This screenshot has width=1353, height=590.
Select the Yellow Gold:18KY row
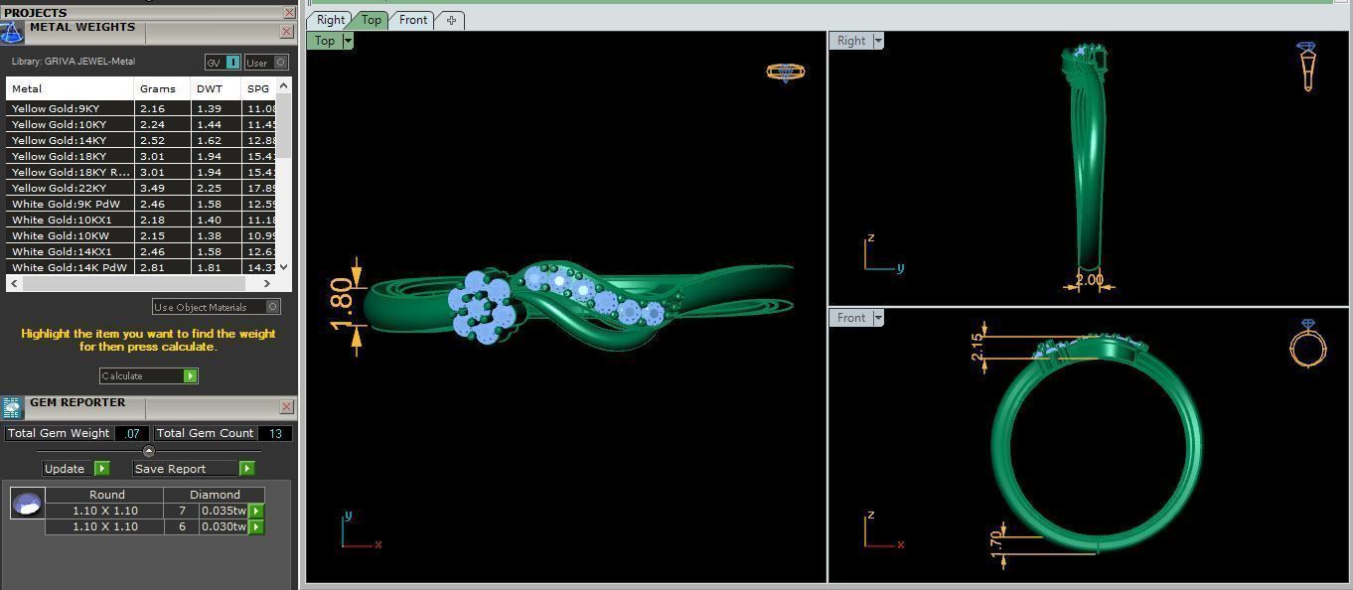(142, 156)
